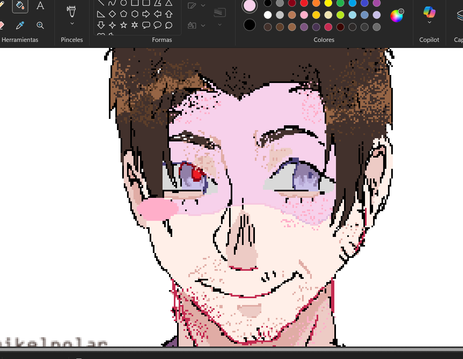Select the Text tool

click(40, 6)
